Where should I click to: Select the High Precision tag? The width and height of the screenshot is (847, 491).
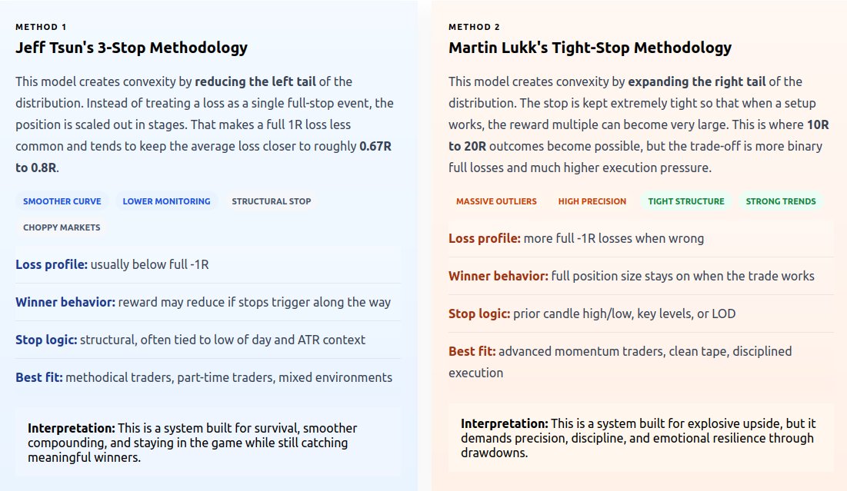592,201
